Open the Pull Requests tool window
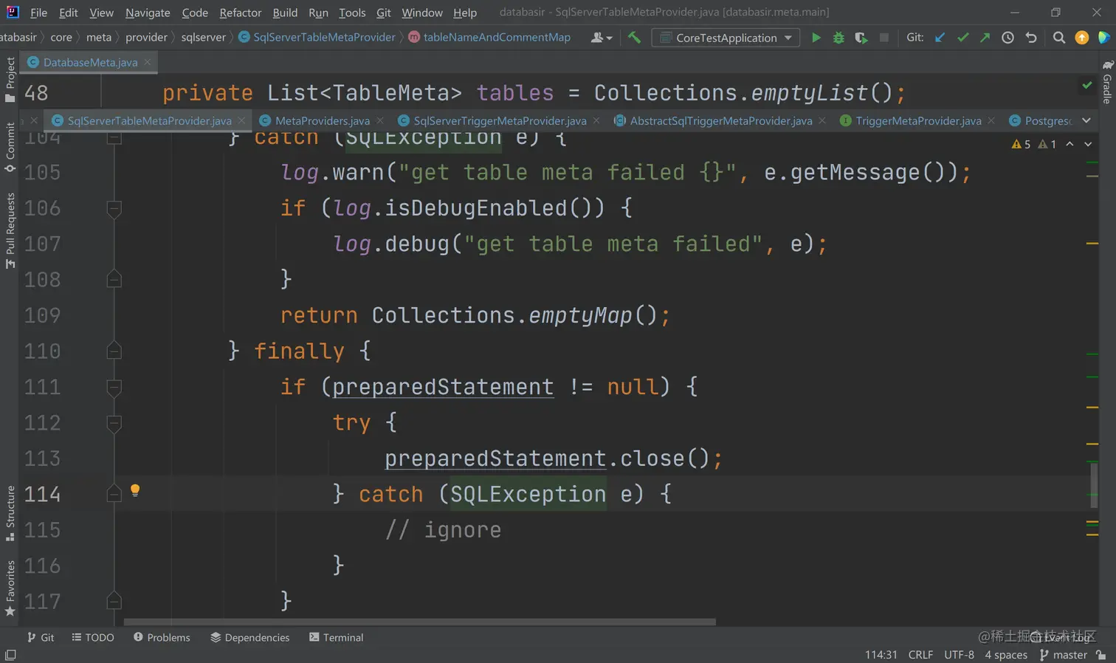1116x663 pixels. pos(10,230)
